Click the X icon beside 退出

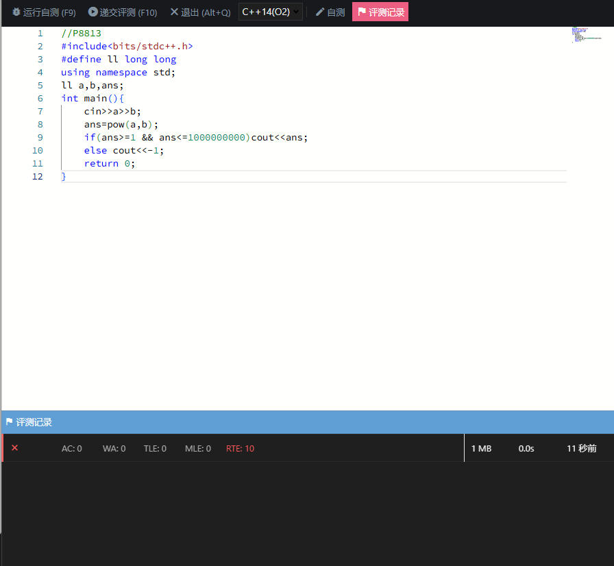click(174, 12)
